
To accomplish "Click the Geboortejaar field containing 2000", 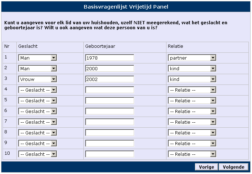I will tap(110, 68).
